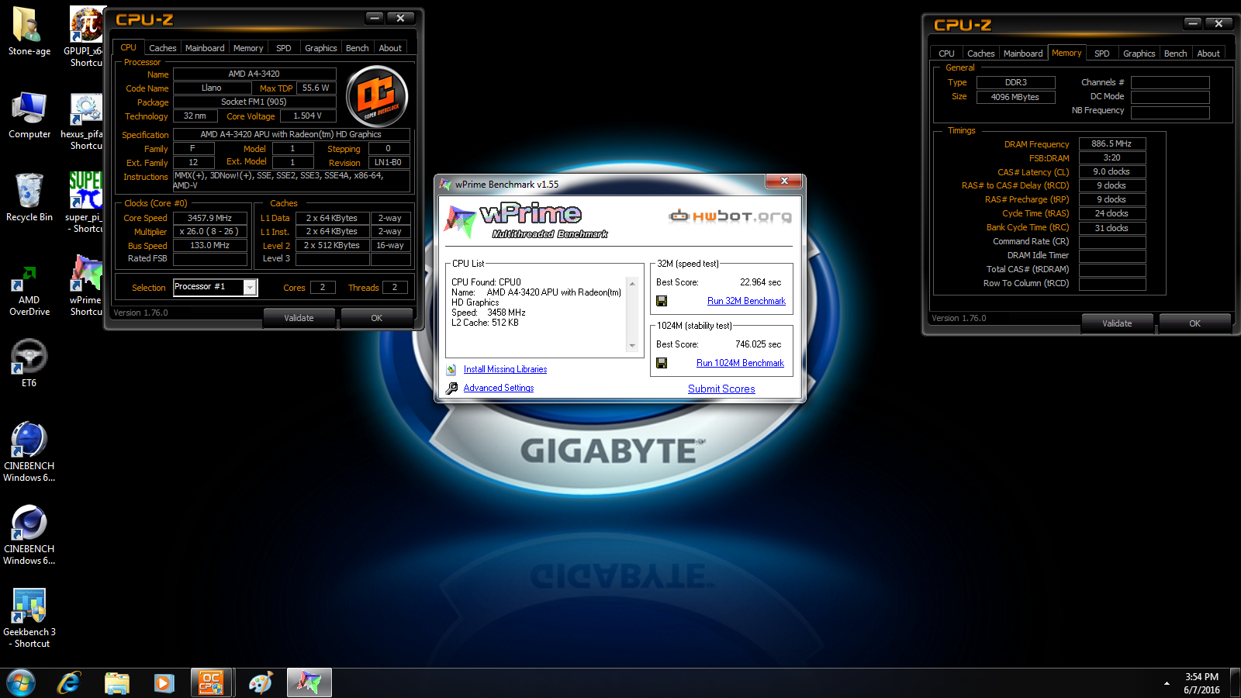
Task: Launch Internet Explorer from taskbar
Action: [x=69, y=683]
